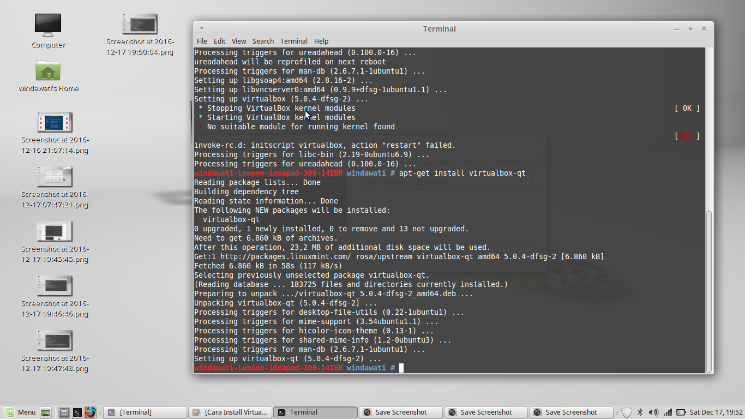The width and height of the screenshot is (745, 419).
Task: Open the Computer icon on the desktop
Action: (48, 25)
